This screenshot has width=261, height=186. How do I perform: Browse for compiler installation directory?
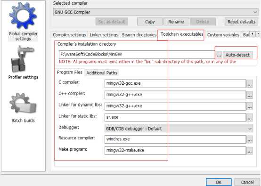pyautogui.click(x=219, y=55)
